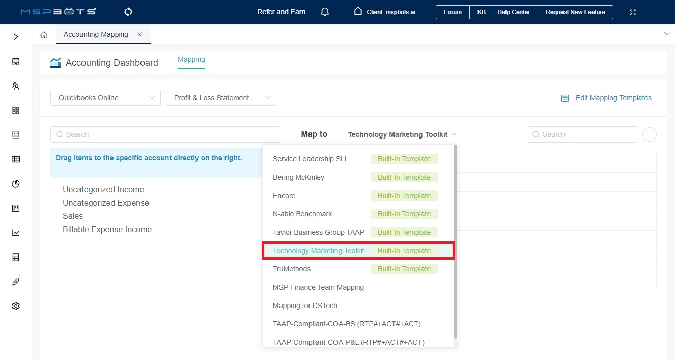The image size is (675, 360).
Task: Open the pie chart sidebar icon
Action: click(x=16, y=184)
